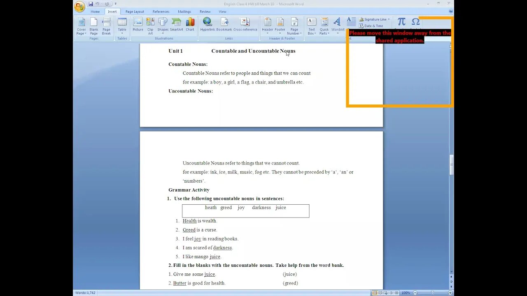Click the Save icon in quick access toolbar

[x=91, y=4]
